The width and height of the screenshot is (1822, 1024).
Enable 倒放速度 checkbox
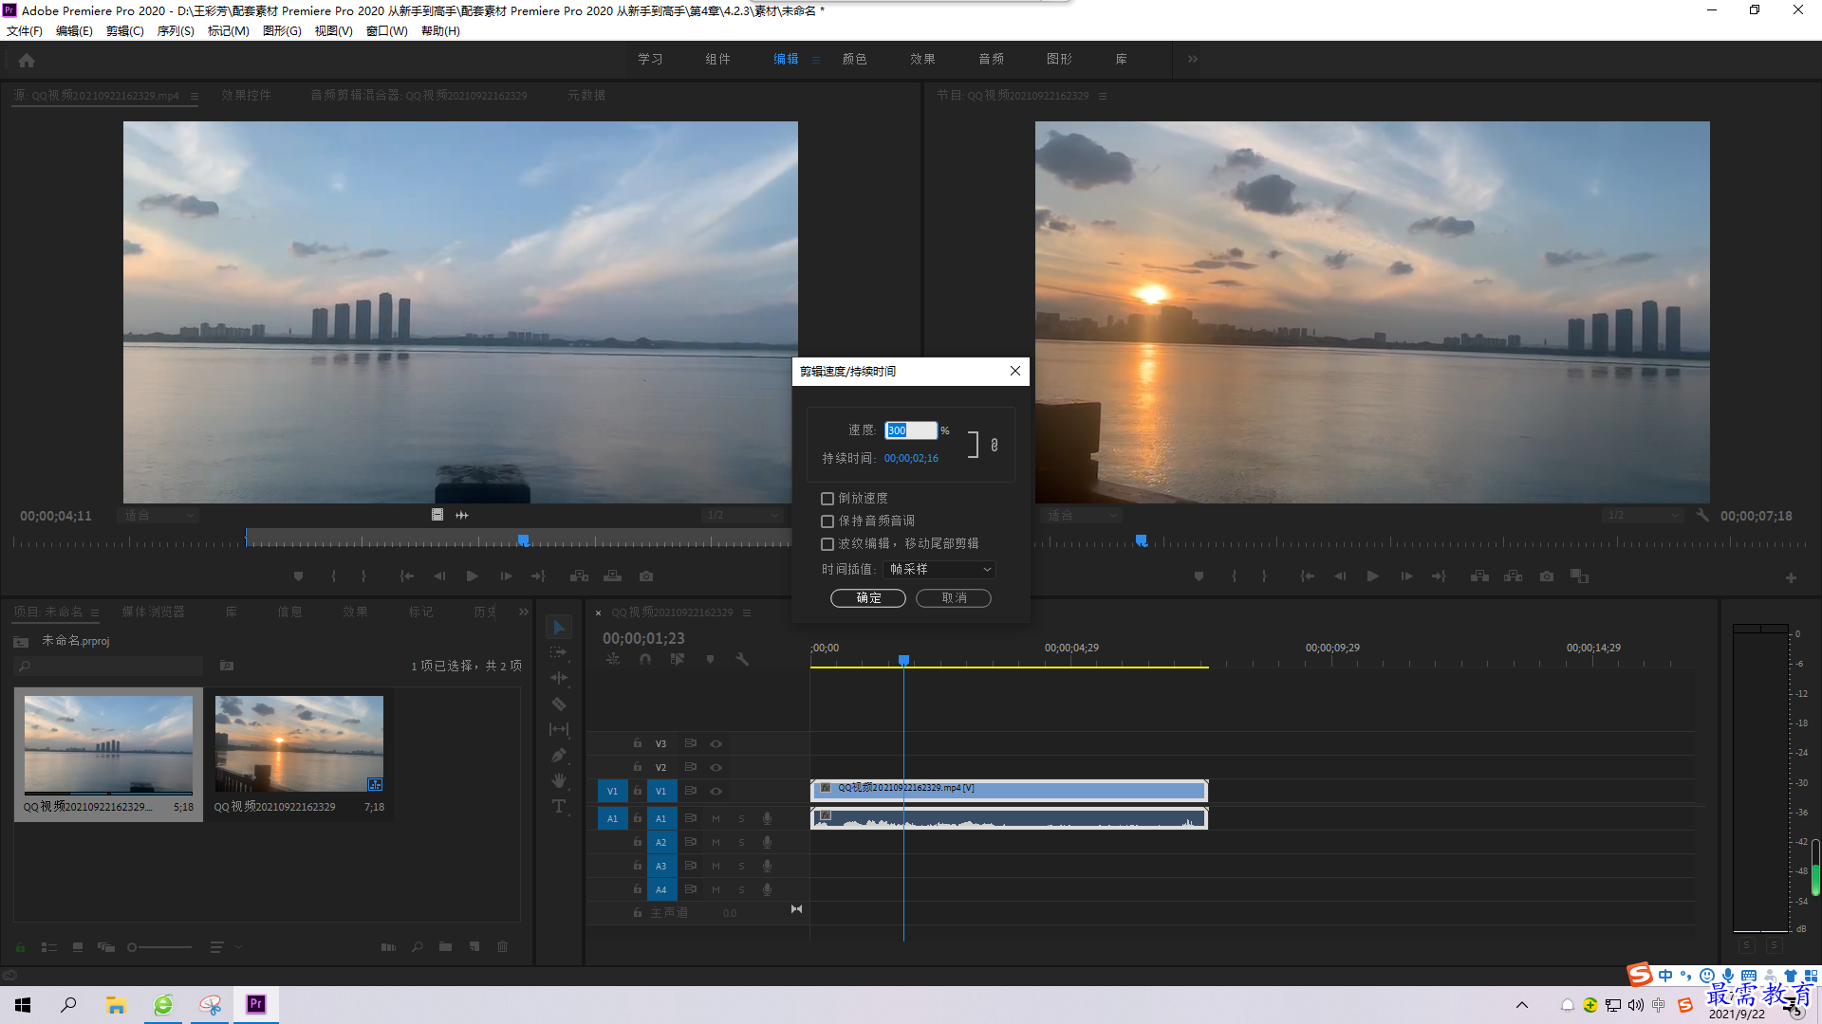[x=827, y=499]
